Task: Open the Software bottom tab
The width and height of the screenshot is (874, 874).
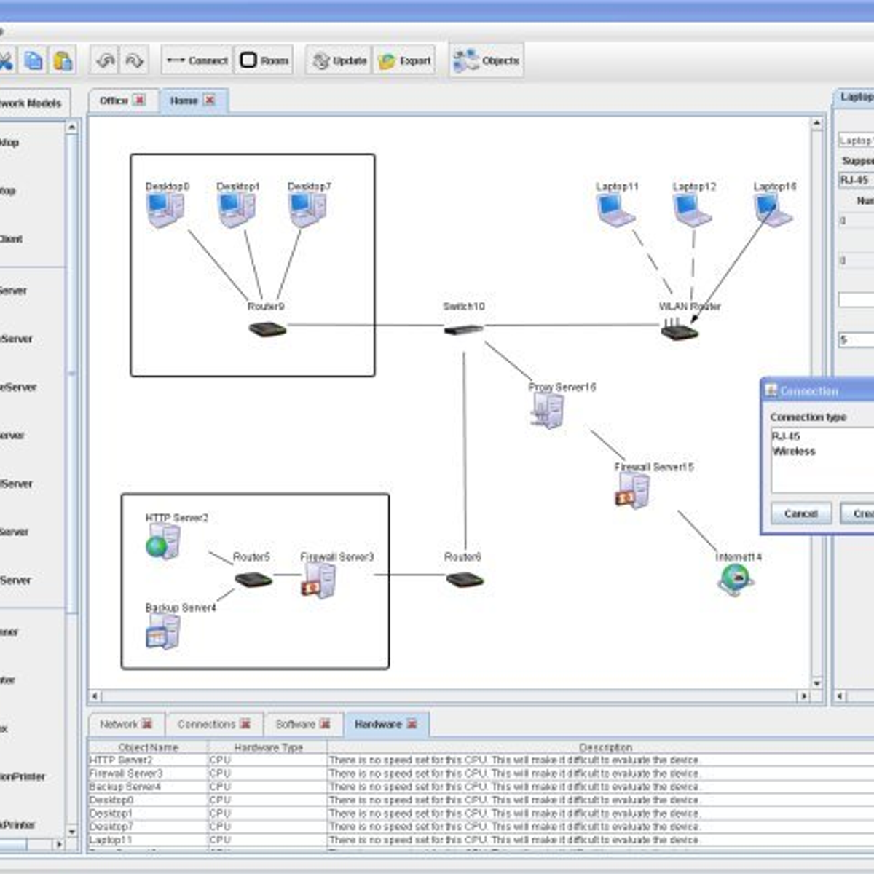Action: [x=295, y=724]
